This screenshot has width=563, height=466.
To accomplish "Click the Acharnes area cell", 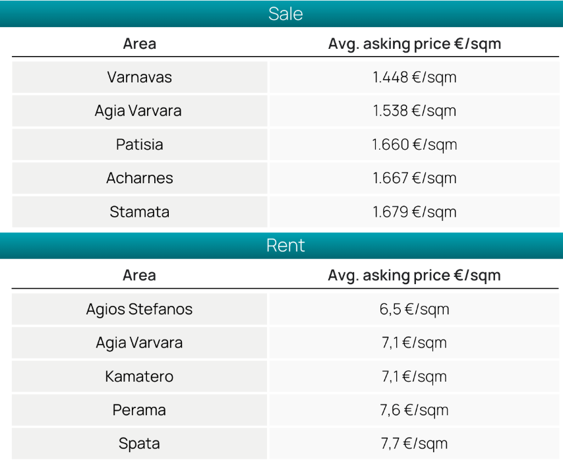I will click(140, 178).
